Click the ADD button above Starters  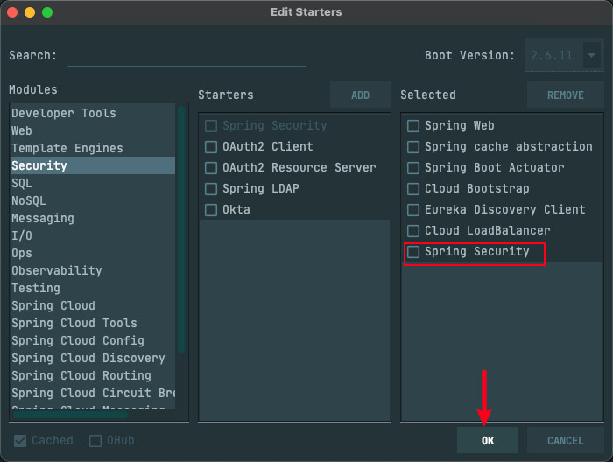point(360,94)
